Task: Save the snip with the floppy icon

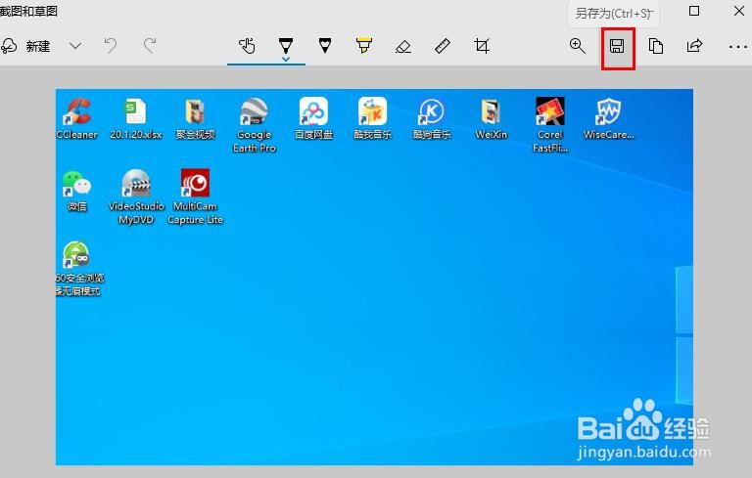Action: 617,47
